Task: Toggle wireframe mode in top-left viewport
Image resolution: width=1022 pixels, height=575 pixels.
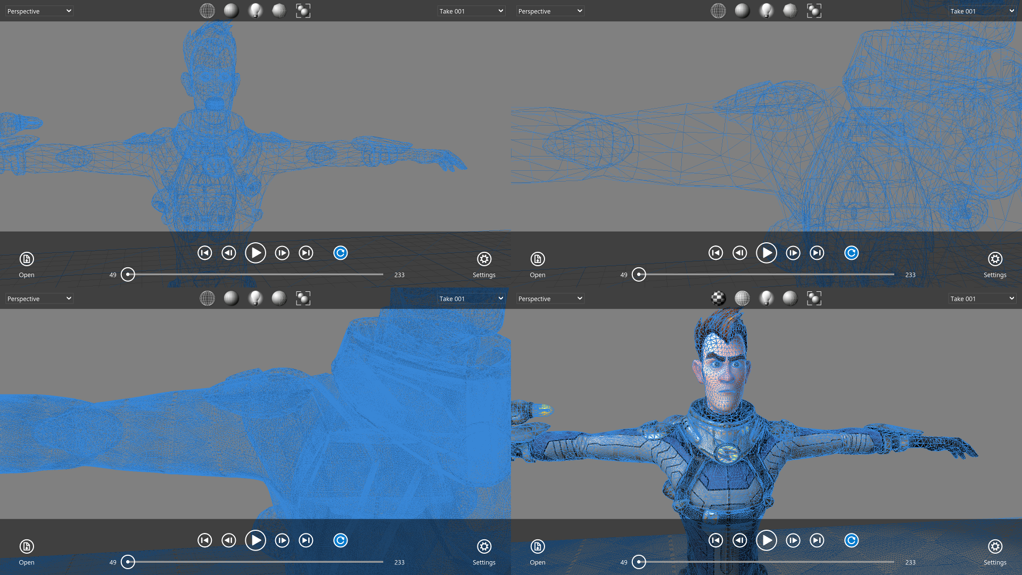Action: (x=207, y=11)
